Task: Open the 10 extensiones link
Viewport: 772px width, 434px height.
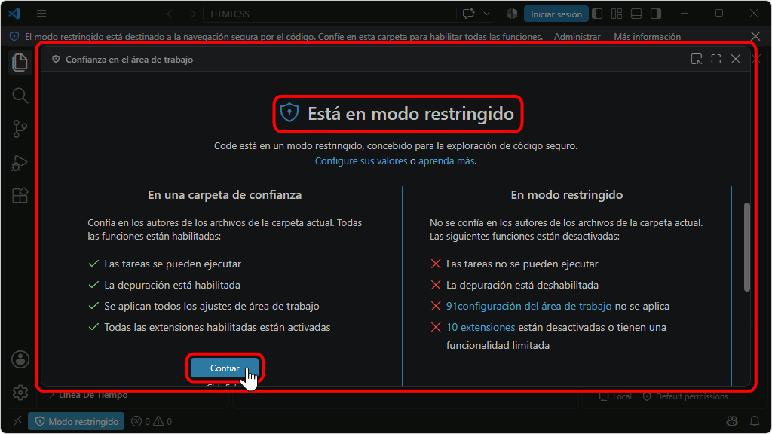Action: (480, 327)
